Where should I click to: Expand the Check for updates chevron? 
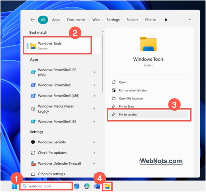pos(94,153)
